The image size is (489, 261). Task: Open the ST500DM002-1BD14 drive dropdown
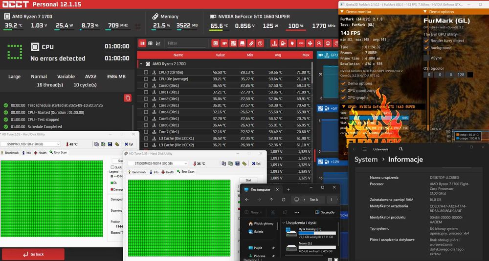point(158,163)
